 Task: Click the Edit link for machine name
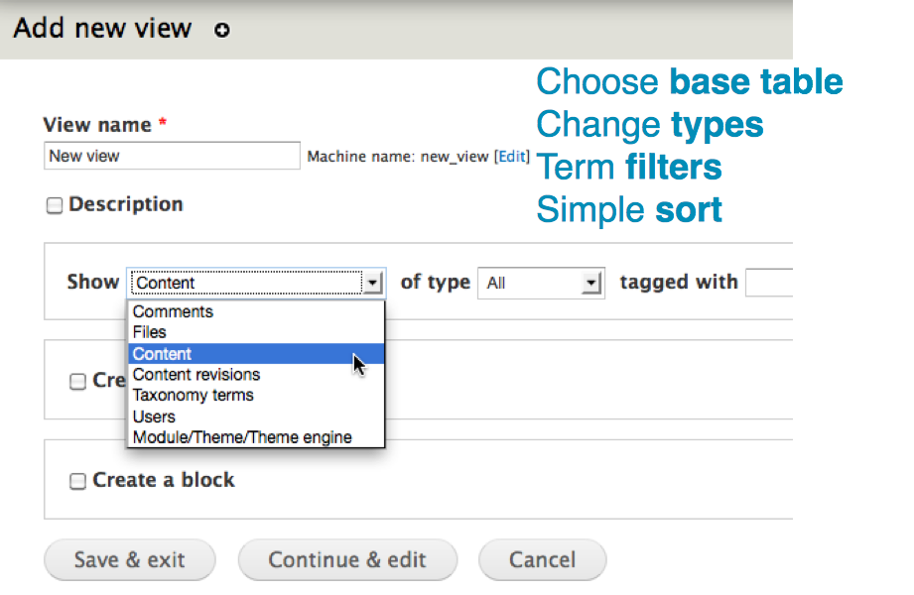[512, 157]
